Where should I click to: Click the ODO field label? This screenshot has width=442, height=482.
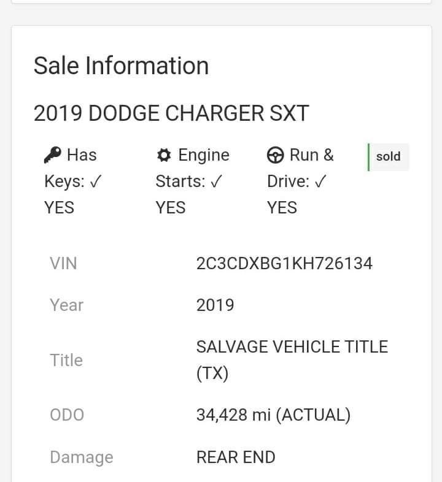coord(66,415)
